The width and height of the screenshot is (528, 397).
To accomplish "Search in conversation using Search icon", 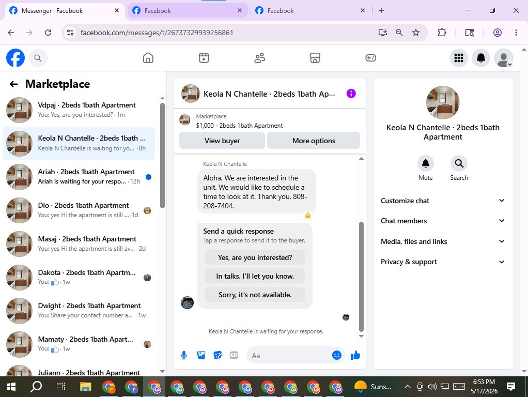I will (459, 163).
